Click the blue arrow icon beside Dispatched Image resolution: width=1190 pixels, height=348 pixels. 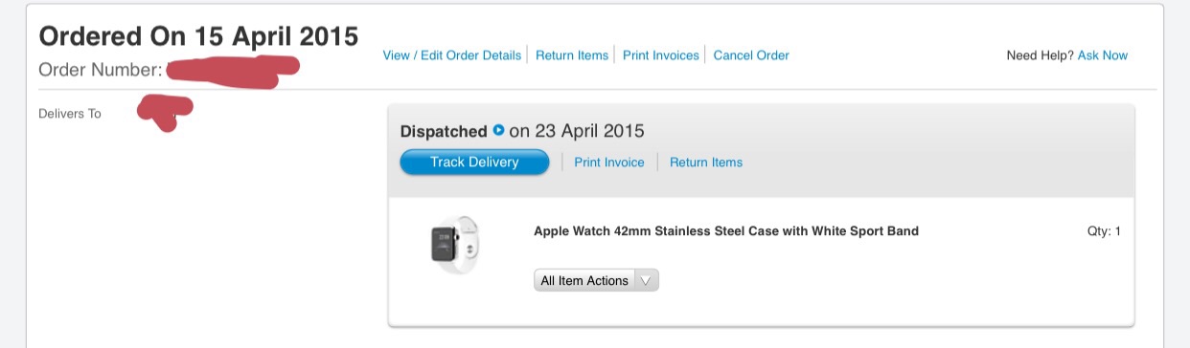[x=498, y=130]
